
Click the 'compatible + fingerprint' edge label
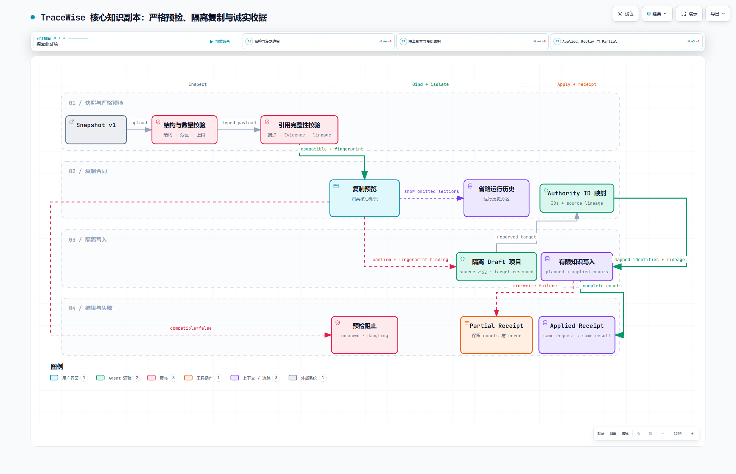pos(332,149)
